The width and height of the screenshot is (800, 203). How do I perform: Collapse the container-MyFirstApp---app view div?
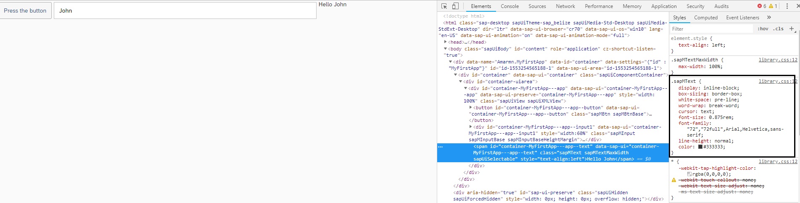tap(466, 88)
